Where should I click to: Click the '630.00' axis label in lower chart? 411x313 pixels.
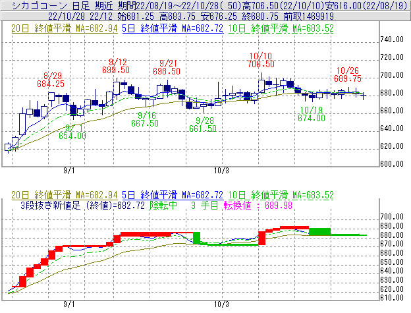click(x=392, y=280)
